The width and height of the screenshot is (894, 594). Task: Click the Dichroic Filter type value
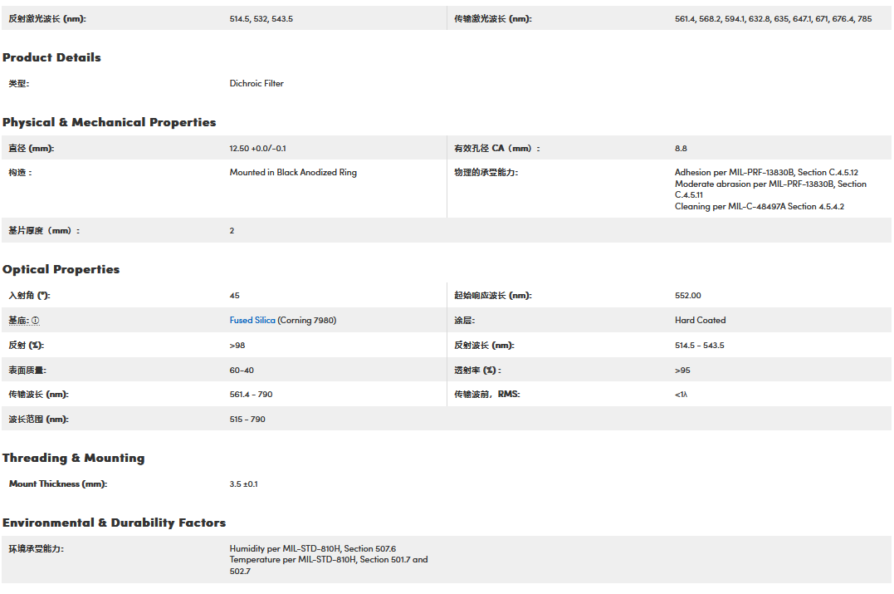point(256,83)
